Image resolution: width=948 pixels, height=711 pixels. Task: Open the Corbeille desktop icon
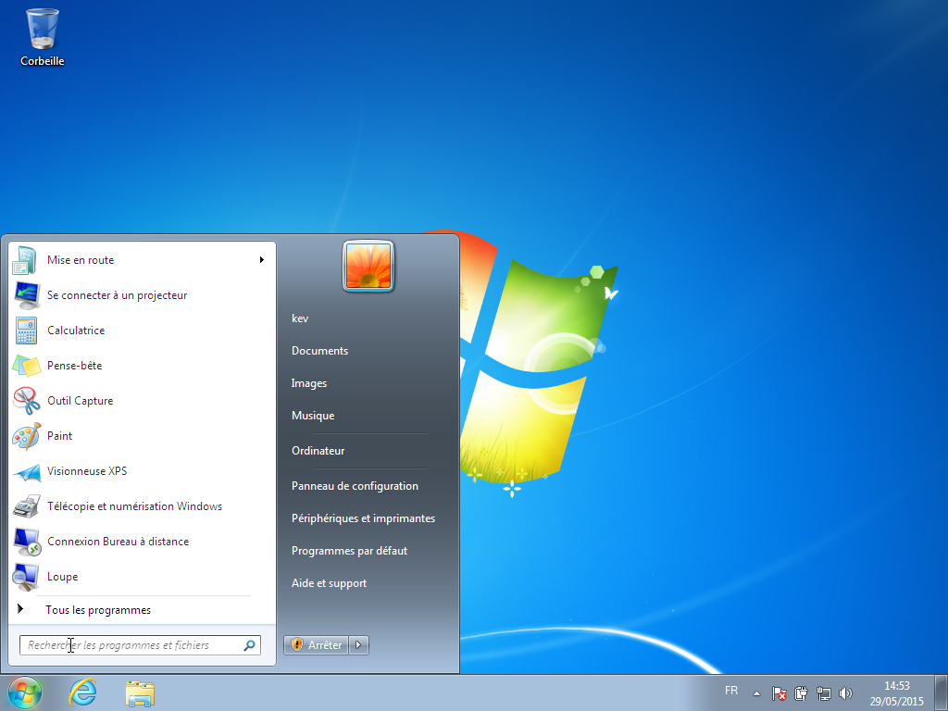click(42, 36)
